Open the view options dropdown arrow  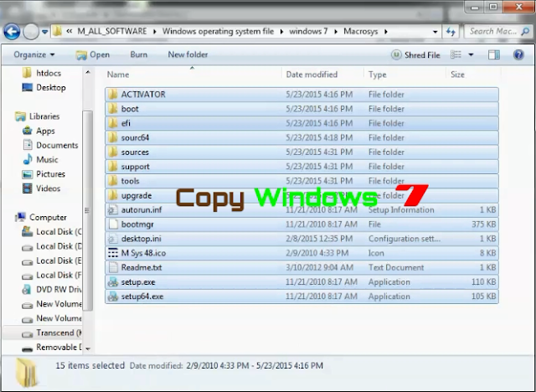tap(471, 54)
